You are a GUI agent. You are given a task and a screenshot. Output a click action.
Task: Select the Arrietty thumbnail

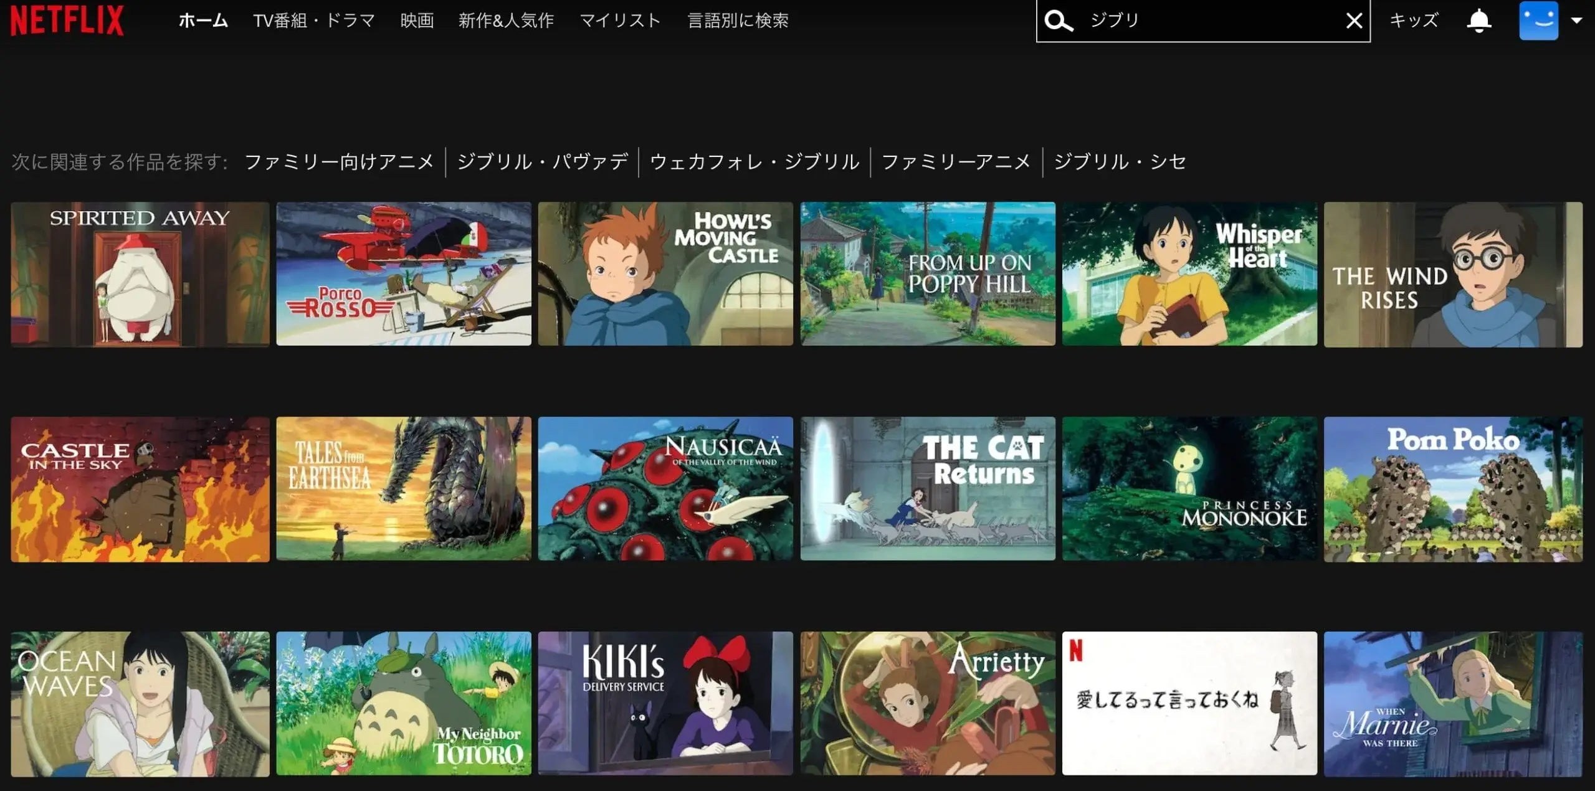pos(928,704)
